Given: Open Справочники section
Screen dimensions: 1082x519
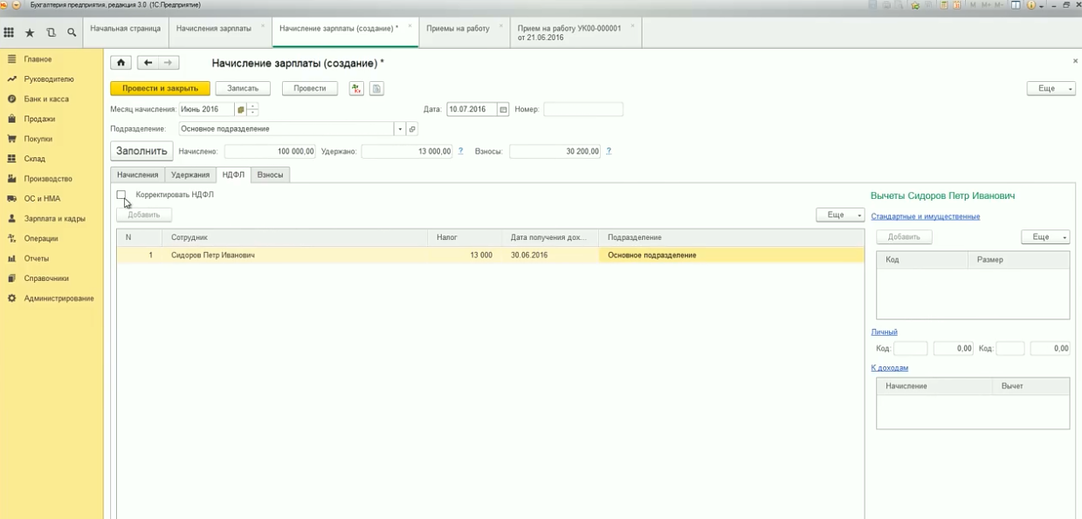Looking at the screenshot, I should pos(46,279).
